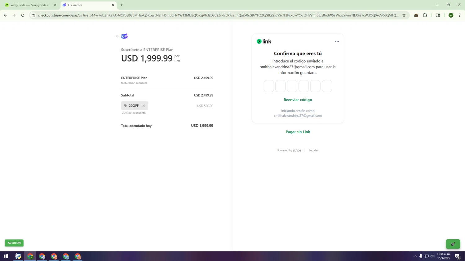
Task: Click the green shopping cart floating button
Action: (x=453, y=244)
